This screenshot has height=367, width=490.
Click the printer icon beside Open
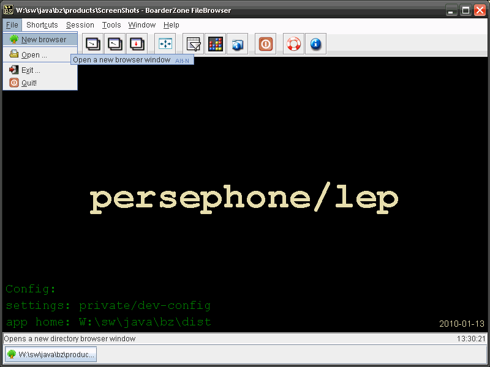pos(13,54)
